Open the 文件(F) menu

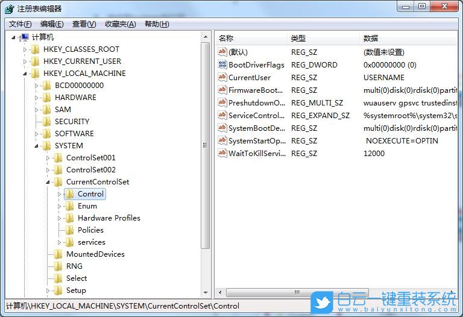[20, 24]
